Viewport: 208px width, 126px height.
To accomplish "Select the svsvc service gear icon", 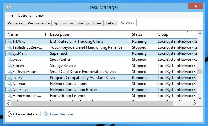I will click(x=9, y=59).
